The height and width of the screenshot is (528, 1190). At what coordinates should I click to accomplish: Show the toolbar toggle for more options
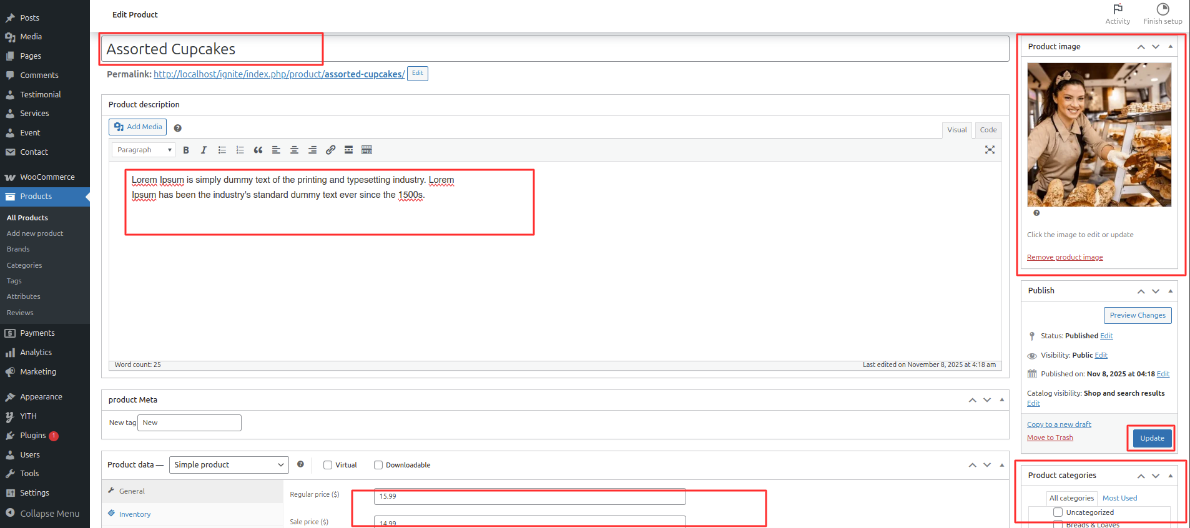coord(366,150)
